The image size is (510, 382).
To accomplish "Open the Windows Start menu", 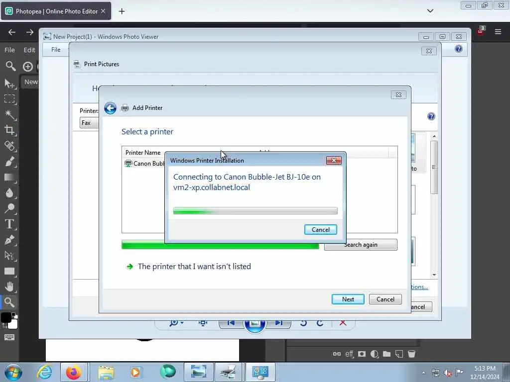I will pyautogui.click(x=13, y=372).
